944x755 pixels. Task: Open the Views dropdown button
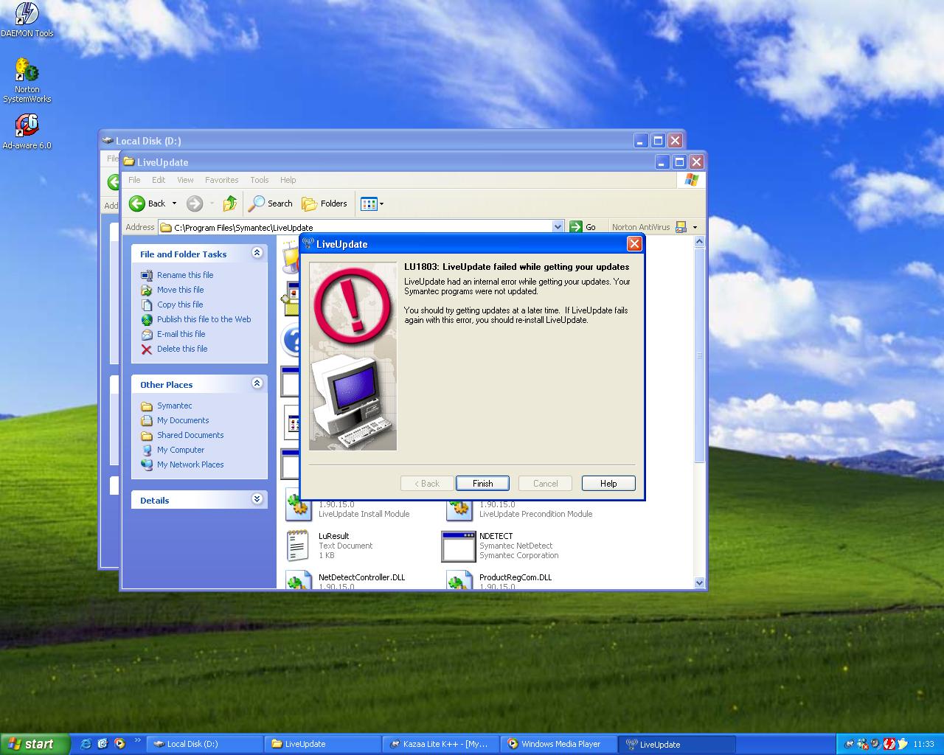click(372, 203)
